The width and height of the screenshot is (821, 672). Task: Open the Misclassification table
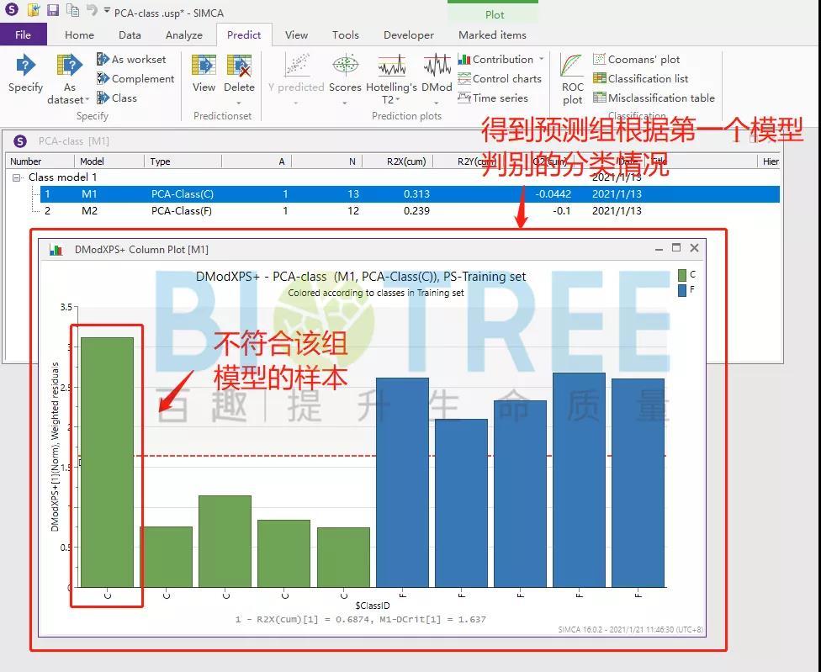coord(599,98)
